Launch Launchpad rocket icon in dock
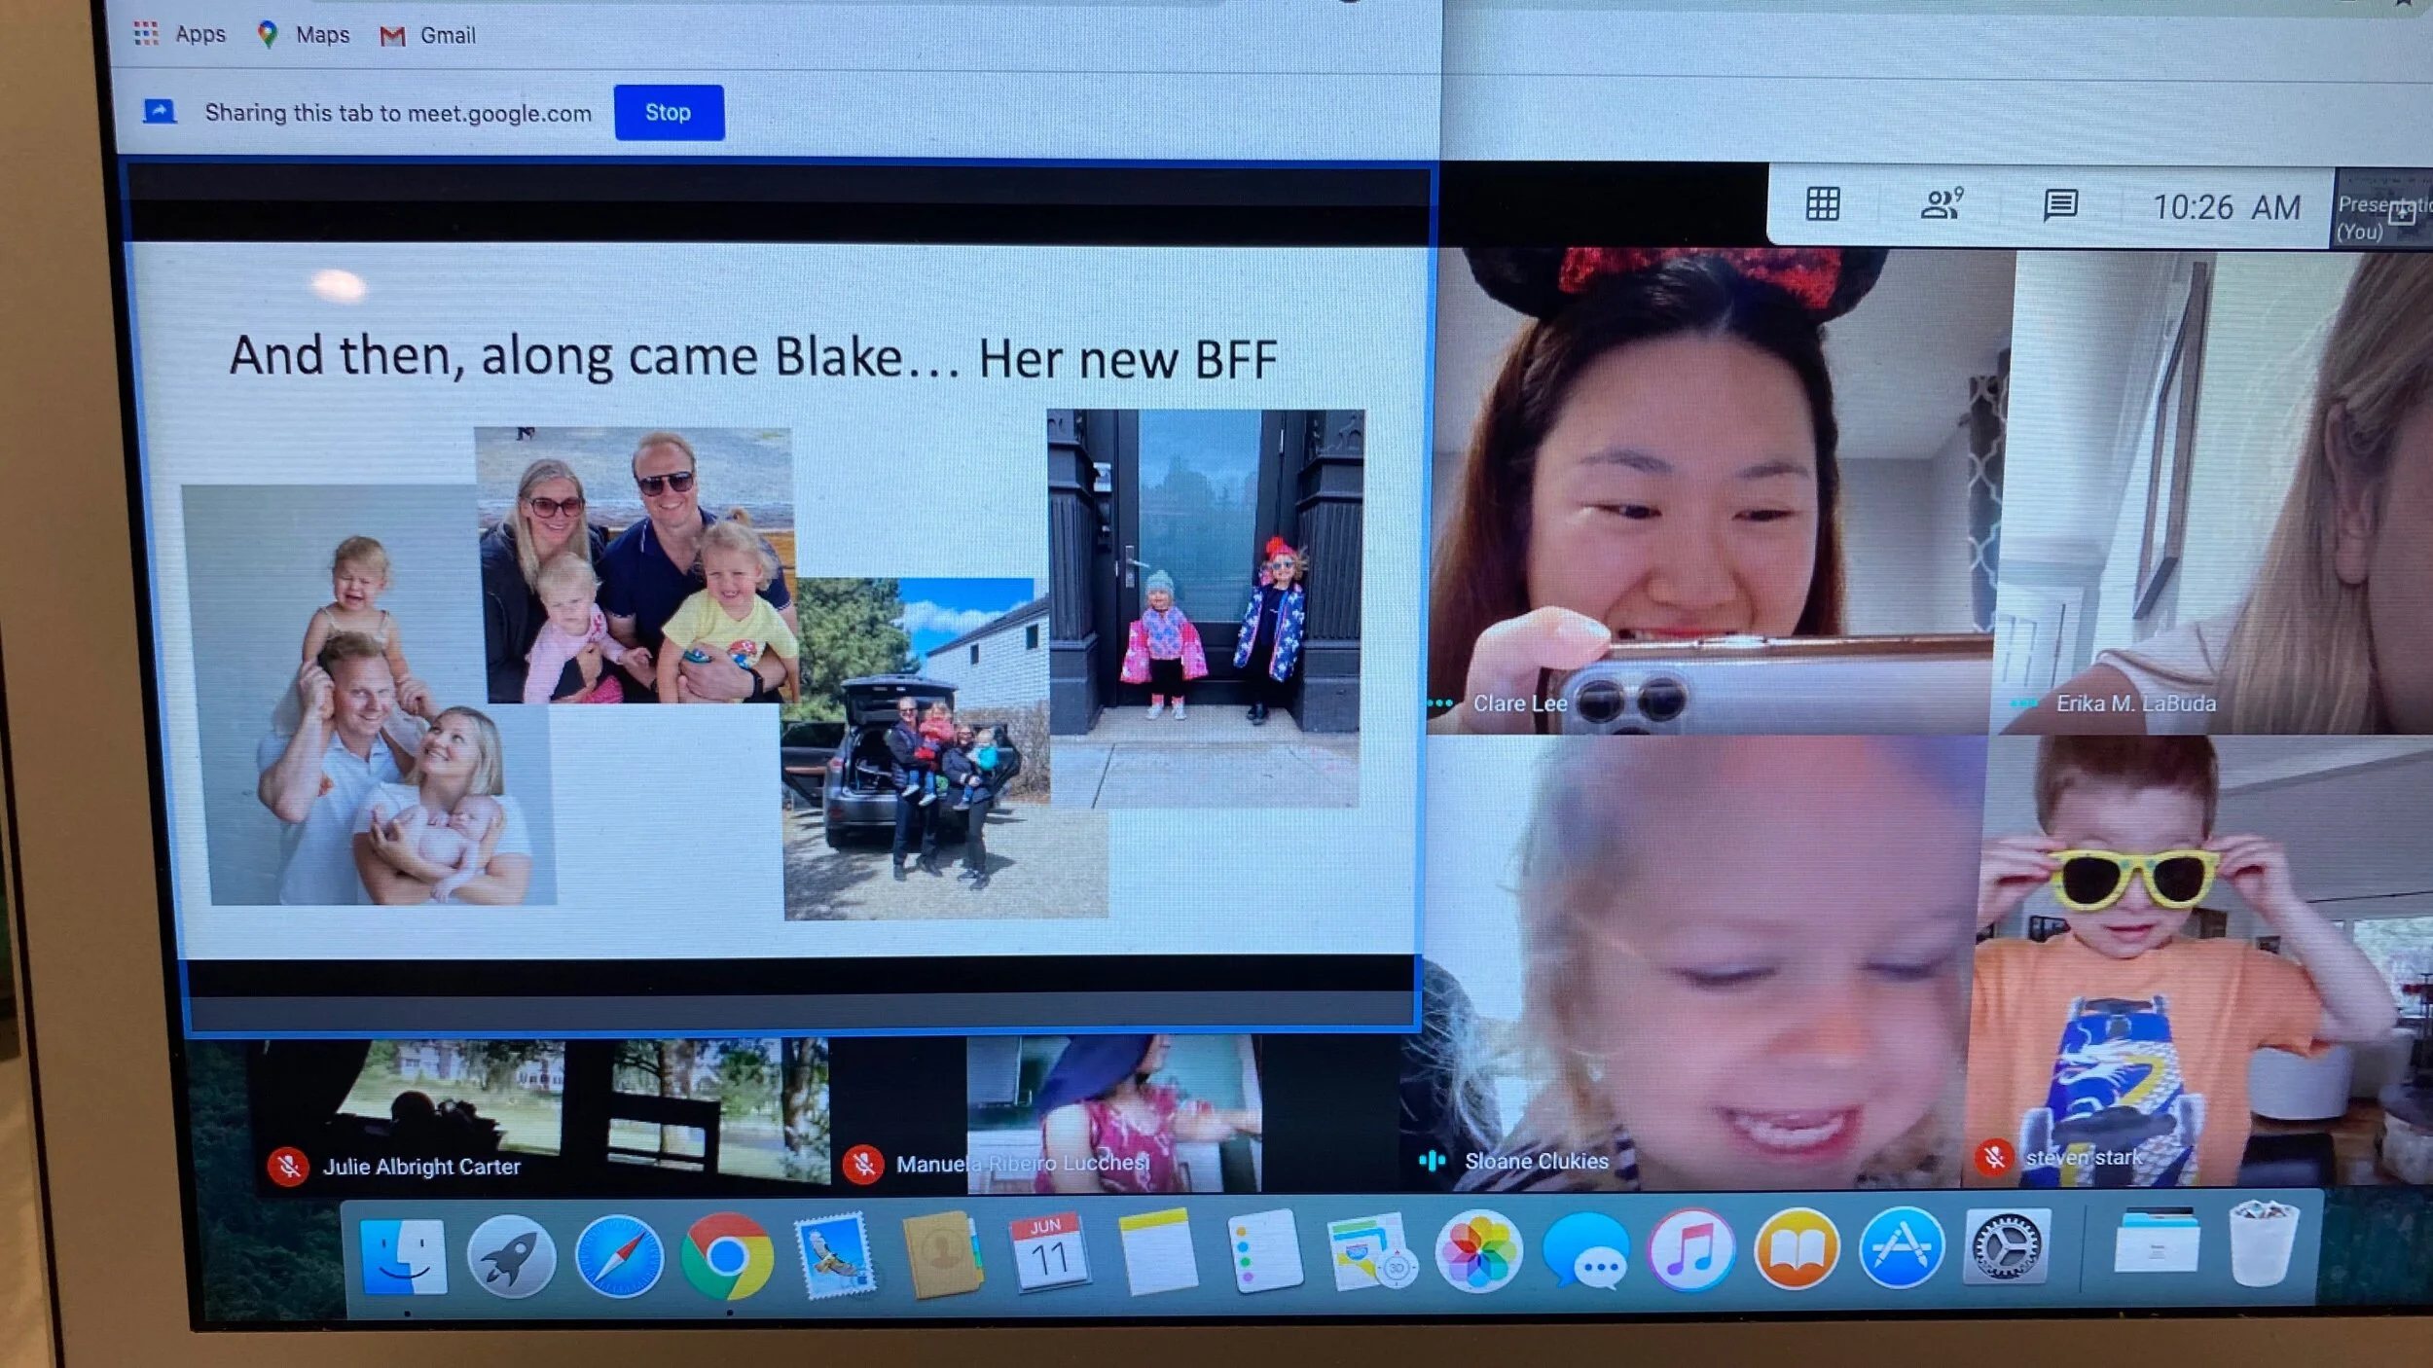 tap(512, 1257)
